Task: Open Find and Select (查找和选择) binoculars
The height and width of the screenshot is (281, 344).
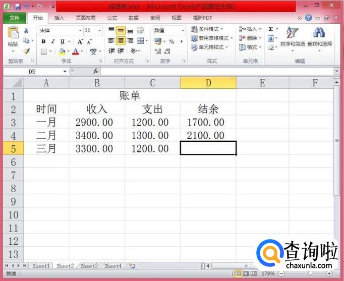Action: pyautogui.click(x=319, y=38)
